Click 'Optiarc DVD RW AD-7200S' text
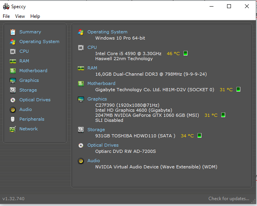257x206 pixels. [x=126, y=151]
